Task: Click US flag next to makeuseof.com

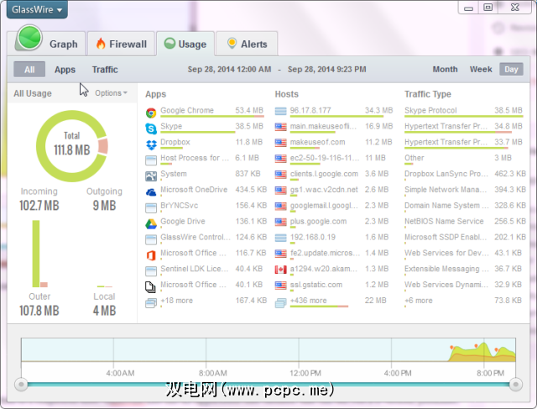Action: [x=281, y=143]
